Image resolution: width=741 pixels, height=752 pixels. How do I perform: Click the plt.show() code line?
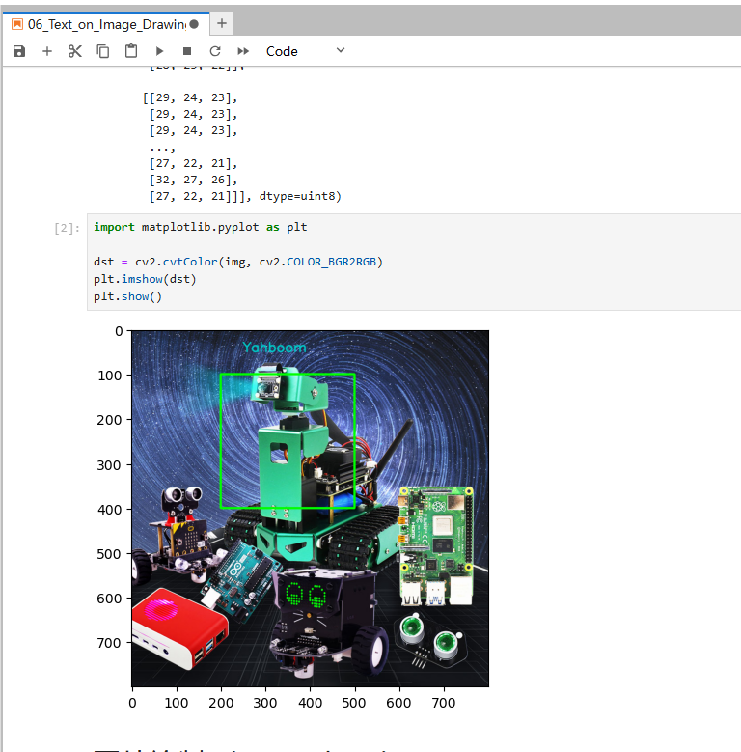[x=128, y=296]
